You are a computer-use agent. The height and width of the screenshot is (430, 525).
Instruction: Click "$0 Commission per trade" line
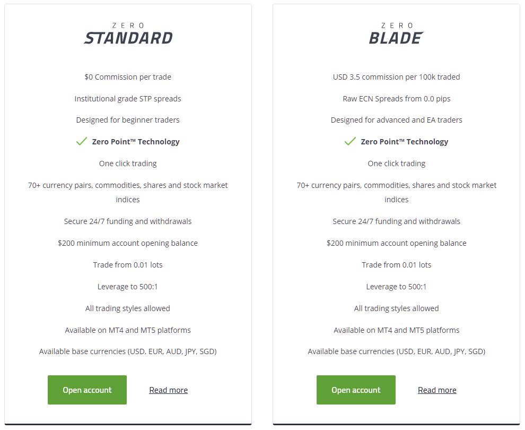(128, 77)
